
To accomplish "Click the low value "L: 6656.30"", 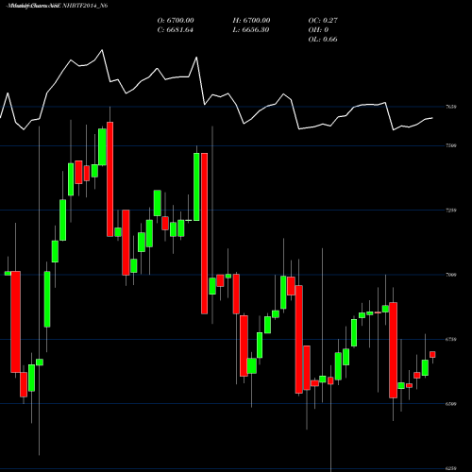I will coord(251,30).
